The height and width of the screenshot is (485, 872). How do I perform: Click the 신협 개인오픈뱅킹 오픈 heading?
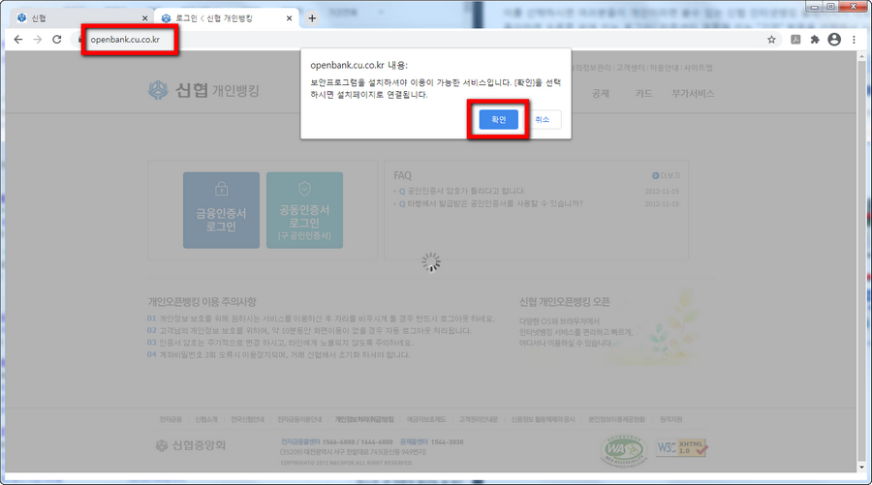(565, 302)
